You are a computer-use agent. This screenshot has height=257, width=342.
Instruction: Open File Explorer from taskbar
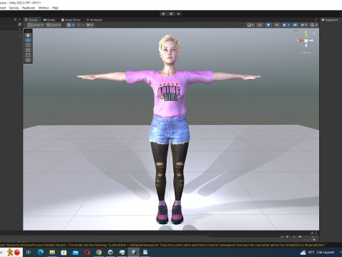pos(52,252)
